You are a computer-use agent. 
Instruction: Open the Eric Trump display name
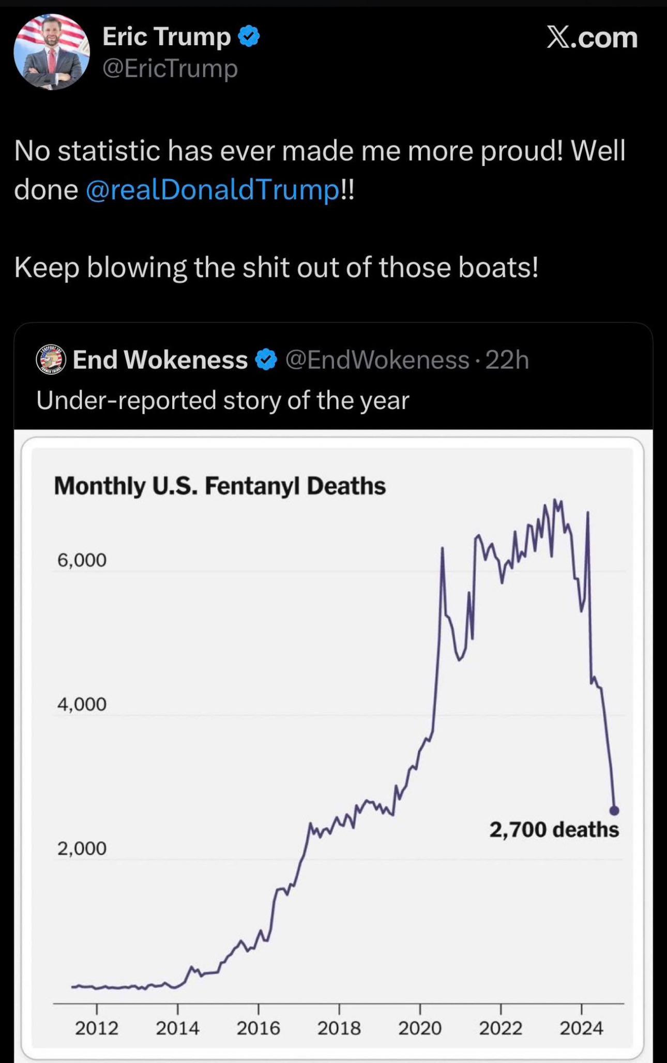(x=166, y=37)
